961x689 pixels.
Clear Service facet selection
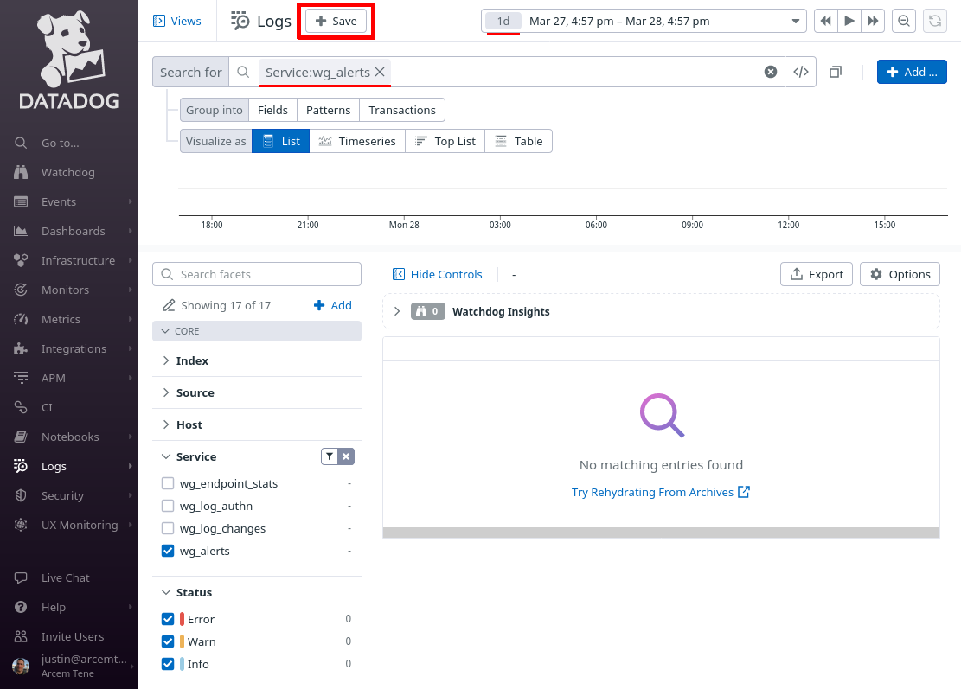point(346,456)
